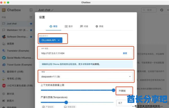The image size is (169, 108).
Task: Open the 做图表 conversation
Action: click(17, 44)
